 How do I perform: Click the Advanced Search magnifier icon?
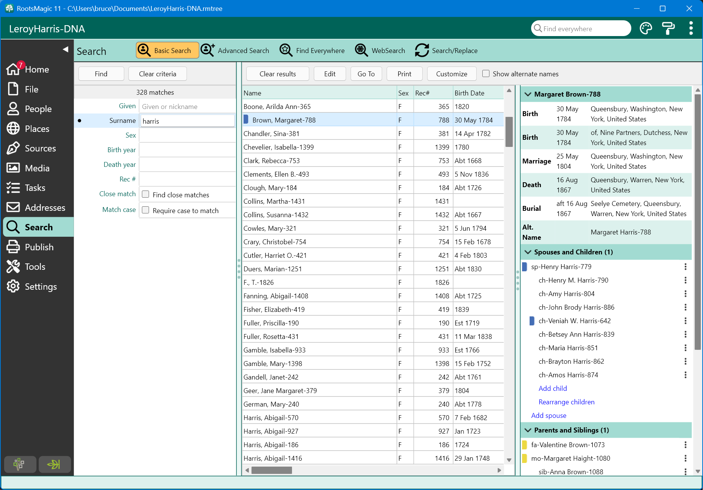[x=208, y=50]
